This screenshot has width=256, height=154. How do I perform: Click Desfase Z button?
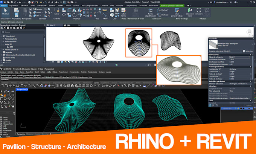coord(163,15)
